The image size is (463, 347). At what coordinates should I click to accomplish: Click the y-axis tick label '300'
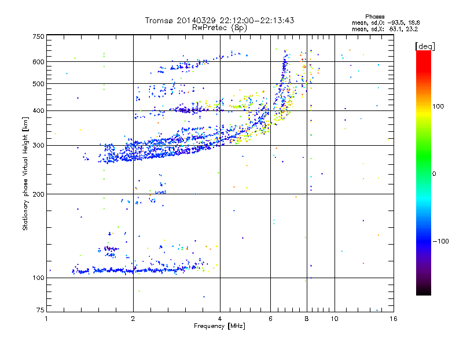click(x=39, y=145)
